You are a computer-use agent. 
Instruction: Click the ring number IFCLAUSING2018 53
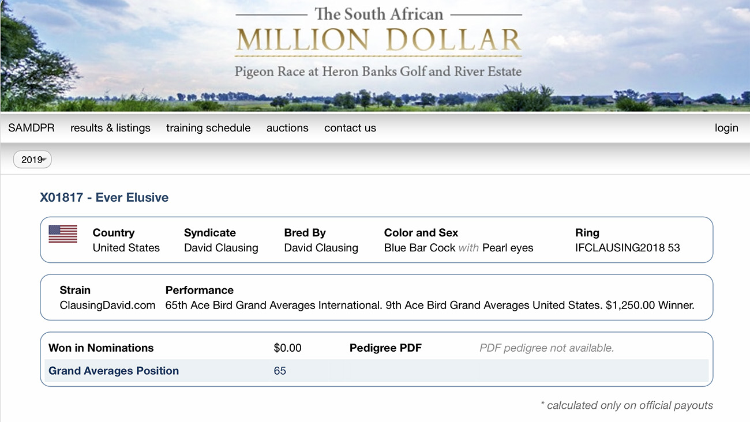628,248
